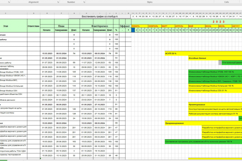Click the 'Проектирование' Gantt bar
242x161 pixels.
[215, 104]
